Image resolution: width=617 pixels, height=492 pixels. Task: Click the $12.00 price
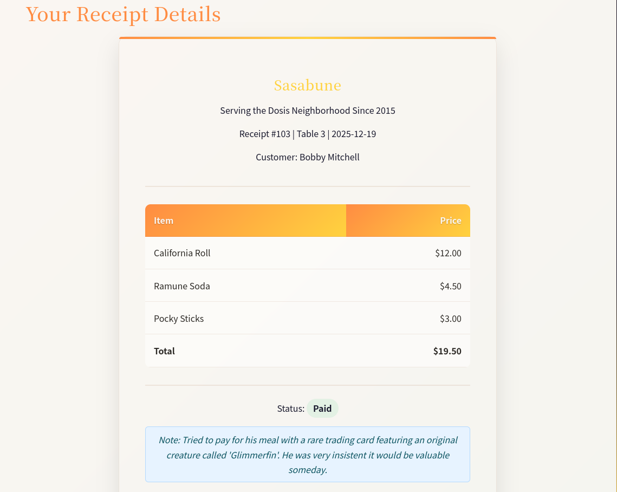click(x=448, y=253)
